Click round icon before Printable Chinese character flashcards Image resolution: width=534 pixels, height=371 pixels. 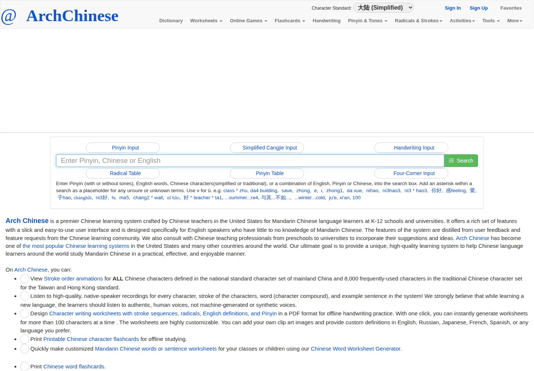pyautogui.click(x=25, y=339)
